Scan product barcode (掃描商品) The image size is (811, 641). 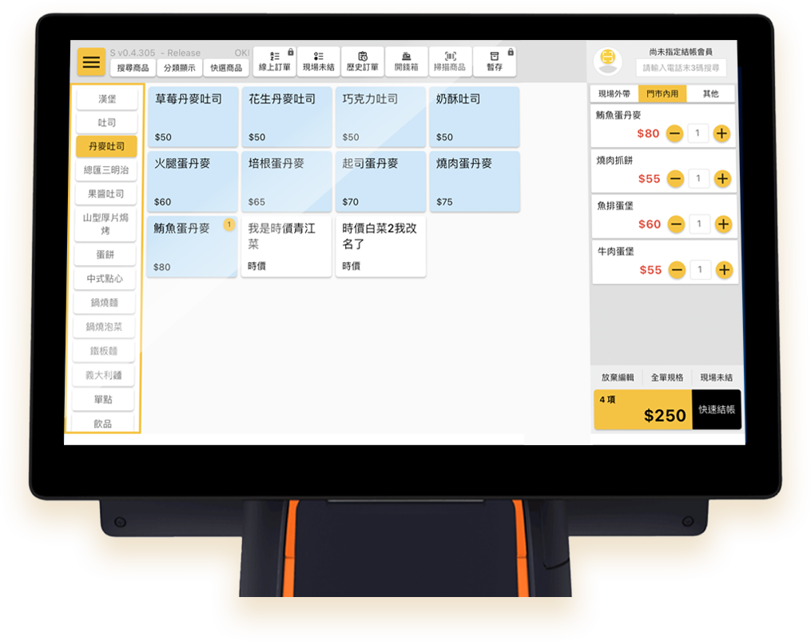(x=450, y=62)
